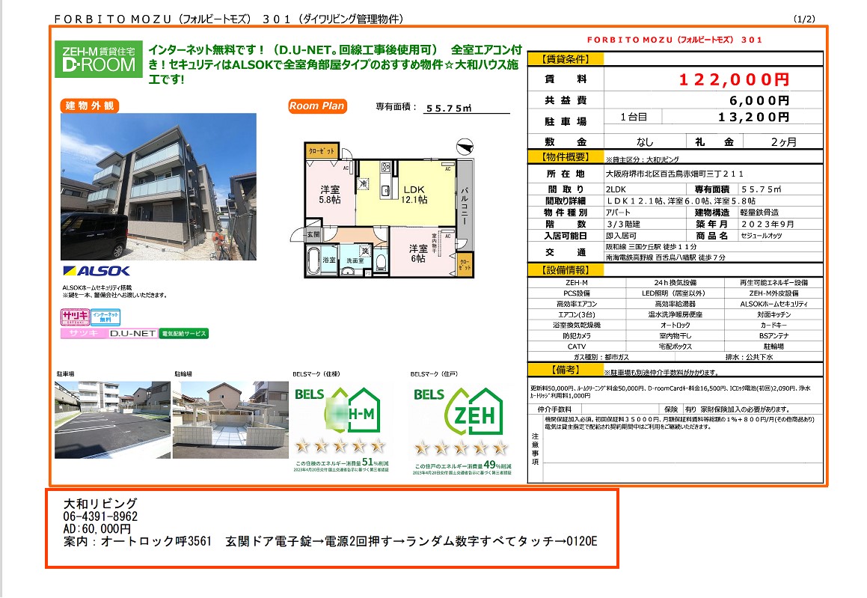The height and width of the screenshot is (598, 867).
Task: Click the 3/3階建 floor value
Action: (x=623, y=224)
